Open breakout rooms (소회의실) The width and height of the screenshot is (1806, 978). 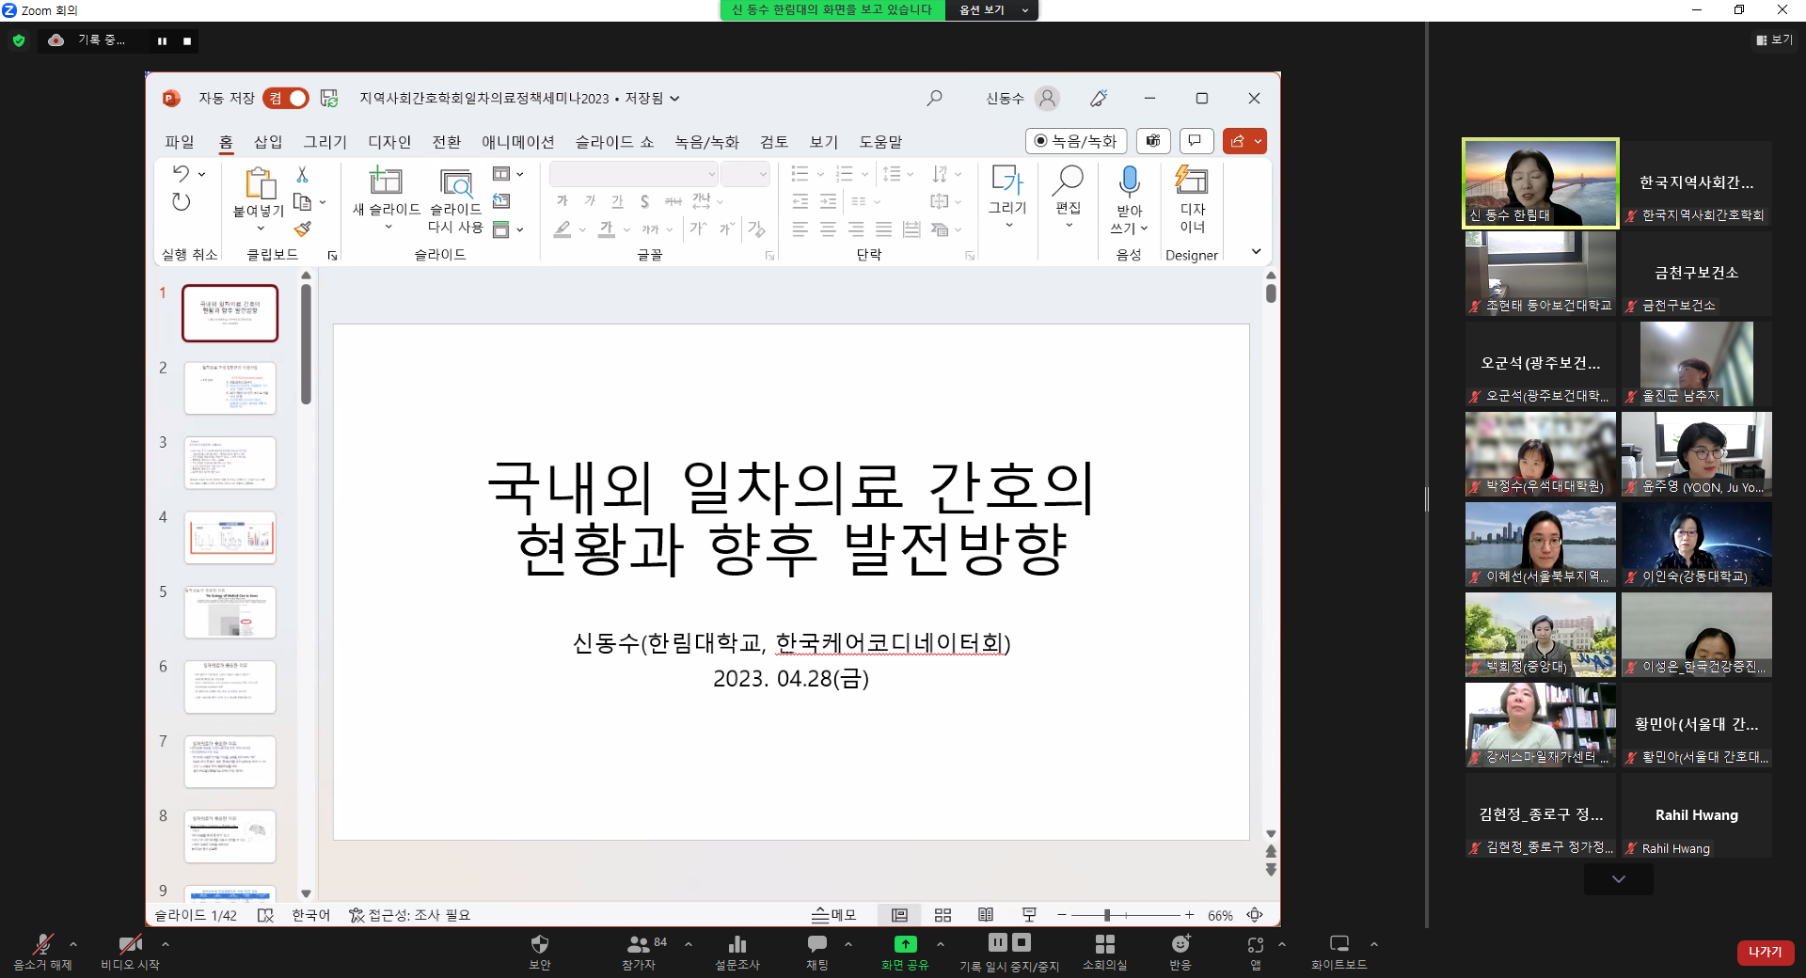tap(1104, 944)
